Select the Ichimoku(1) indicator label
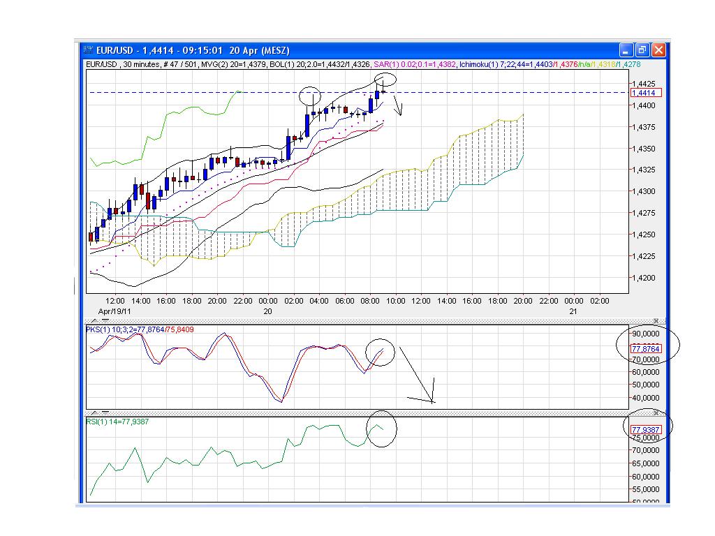715x536 pixels. [478, 66]
